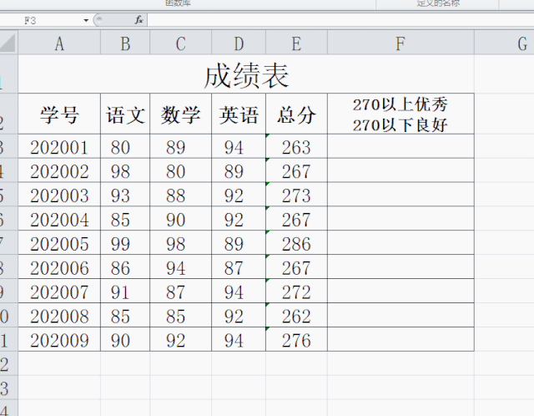Select the 数学 header cell

point(181,114)
